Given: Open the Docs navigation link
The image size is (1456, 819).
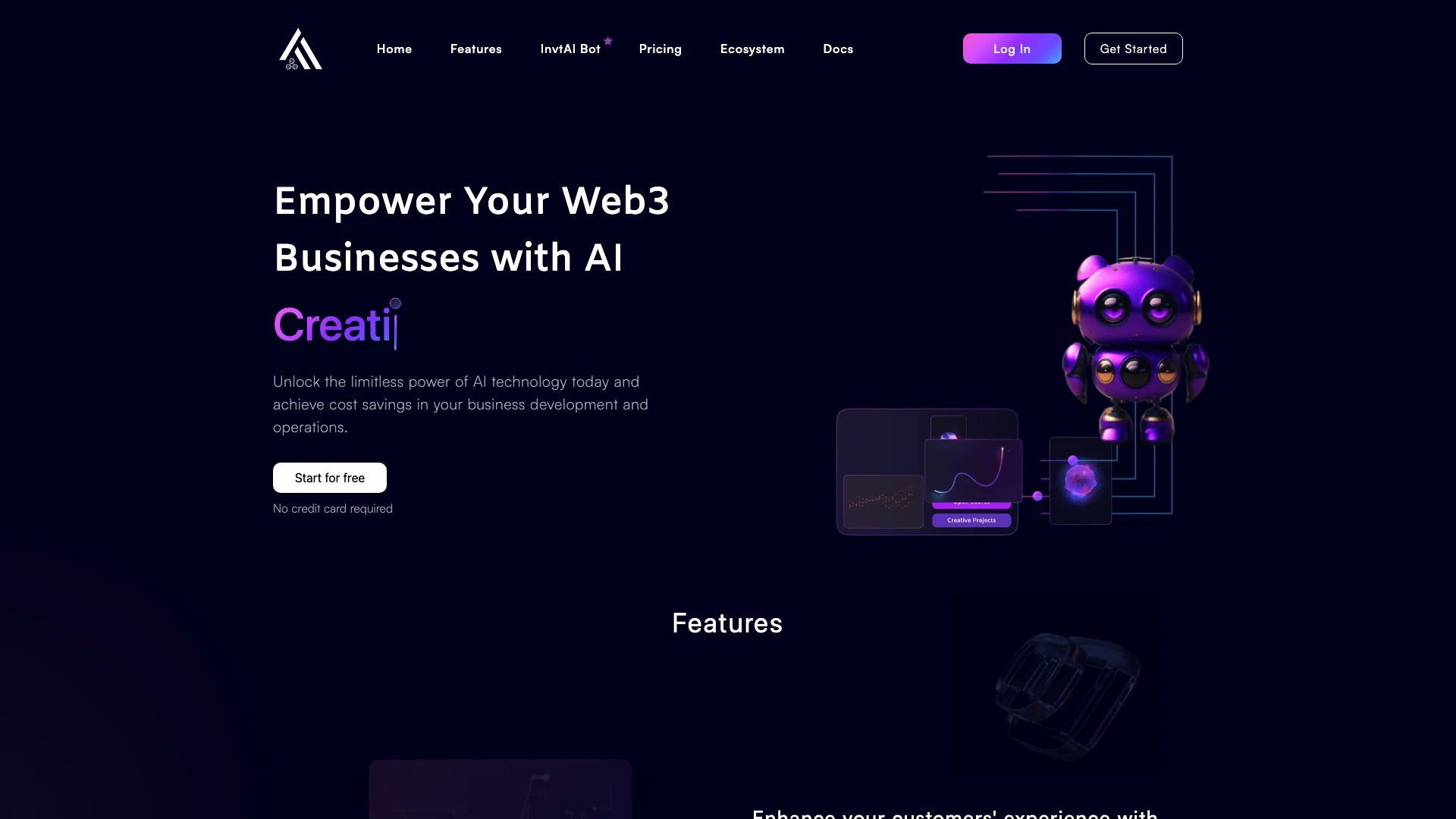Looking at the screenshot, I should pos(838,48).
